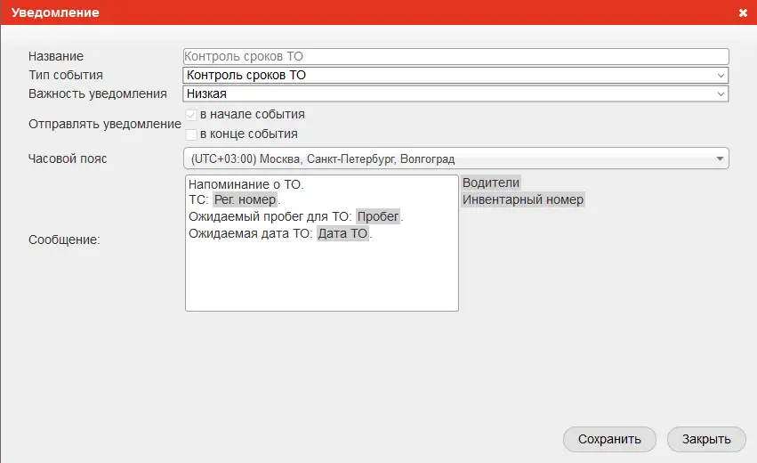Close the Уведомление dialog with the X icon
The height and width of the screenshot is (463, 757).
743,13
